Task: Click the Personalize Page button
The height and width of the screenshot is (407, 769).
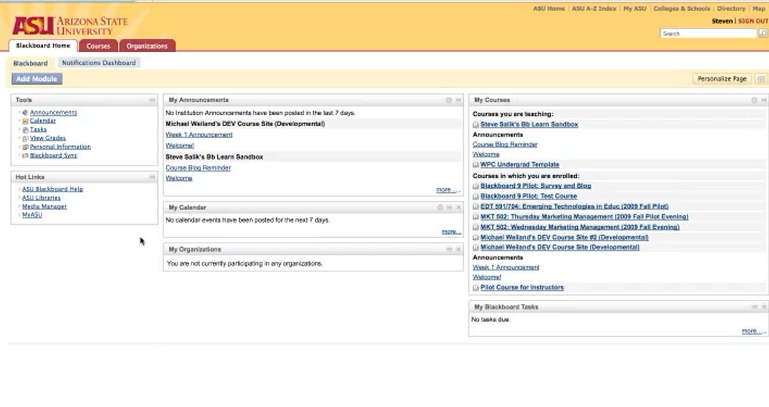Action: 722,79
